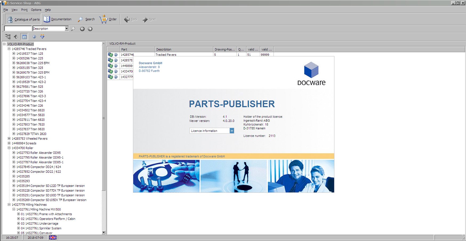This screenshot has width=466, height=241.
Task: Open the Order shopping cart
Action: point(108,19)
